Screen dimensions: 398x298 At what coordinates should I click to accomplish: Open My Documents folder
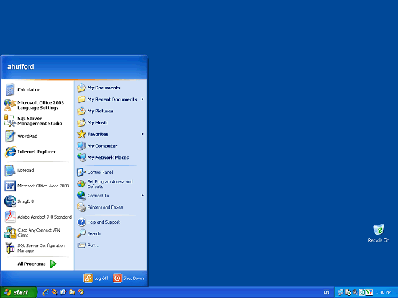click(111, 88)
